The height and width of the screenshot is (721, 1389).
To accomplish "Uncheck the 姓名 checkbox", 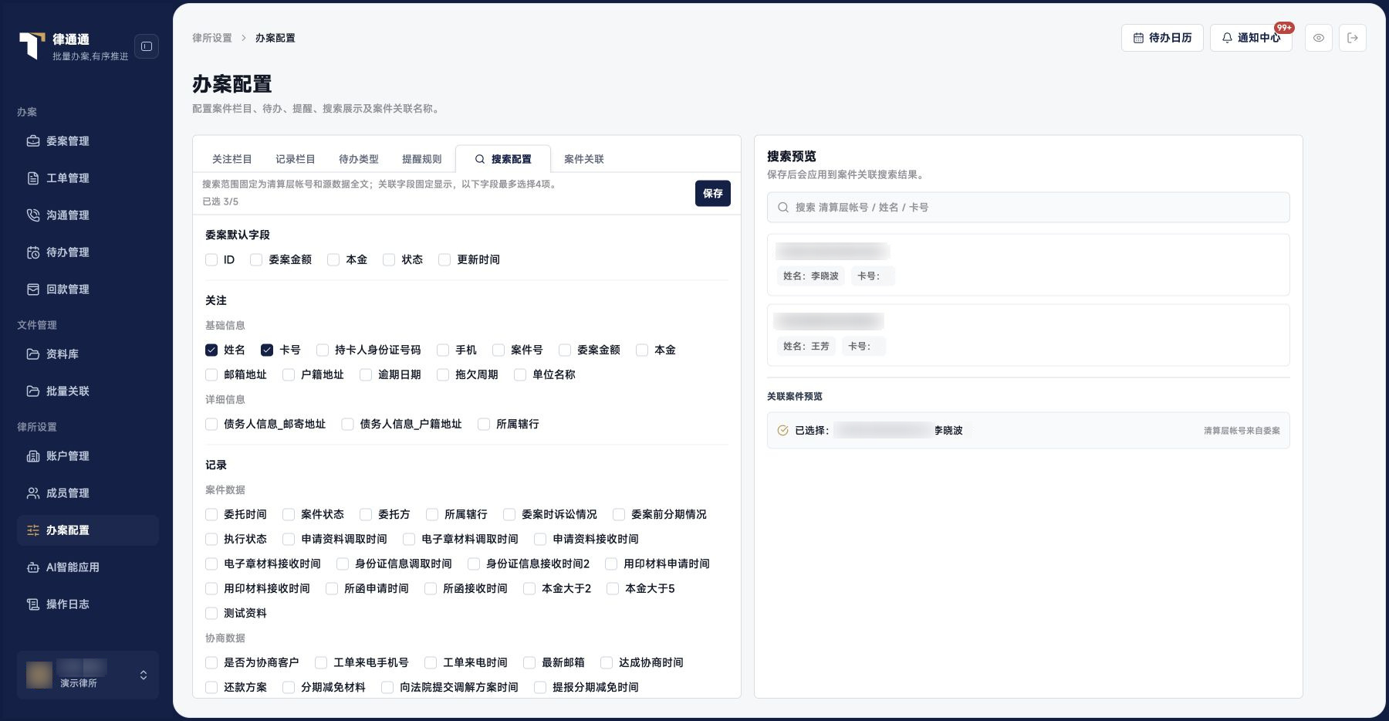I will click(211, 350).
